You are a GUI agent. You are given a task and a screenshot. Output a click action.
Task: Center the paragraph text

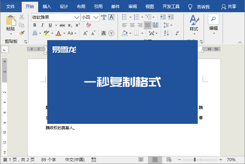pos(132,25)
